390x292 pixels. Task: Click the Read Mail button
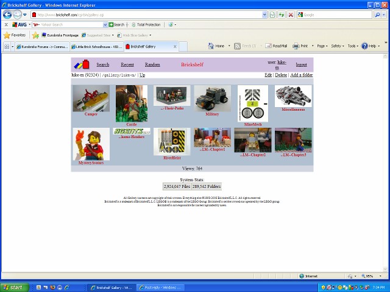(276, 46)
